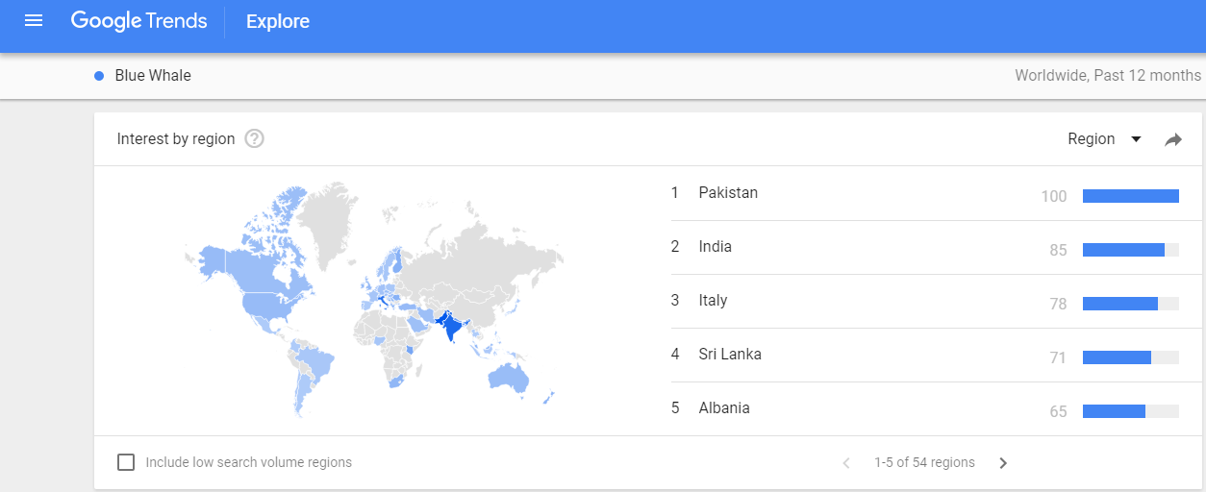Go to previous page of regions
The height and width of the screenshot is (492, 1206).
click(x=846, y=463)
